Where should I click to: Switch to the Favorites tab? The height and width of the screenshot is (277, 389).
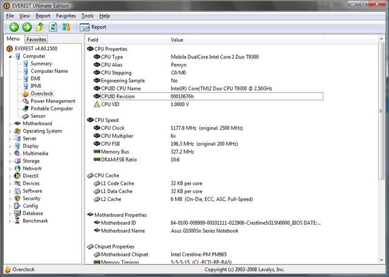point(36,39)
